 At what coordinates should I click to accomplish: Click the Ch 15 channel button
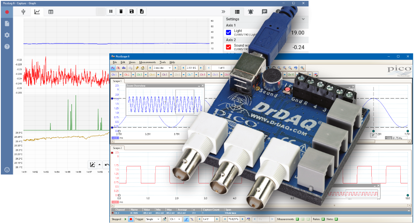pos(291,75)
